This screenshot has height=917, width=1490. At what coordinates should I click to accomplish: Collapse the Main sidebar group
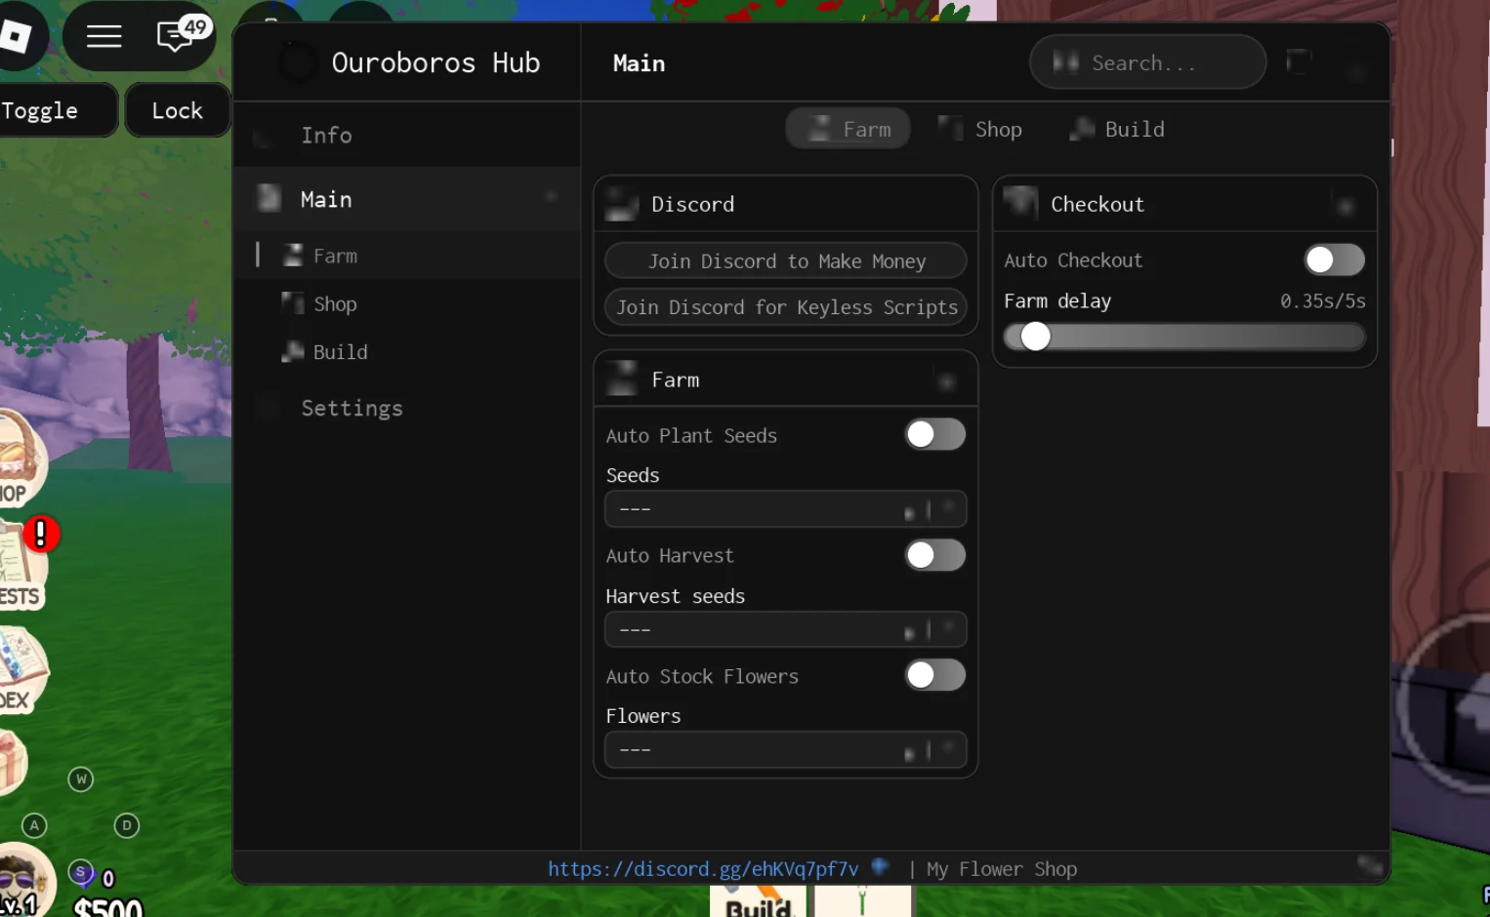552,197
